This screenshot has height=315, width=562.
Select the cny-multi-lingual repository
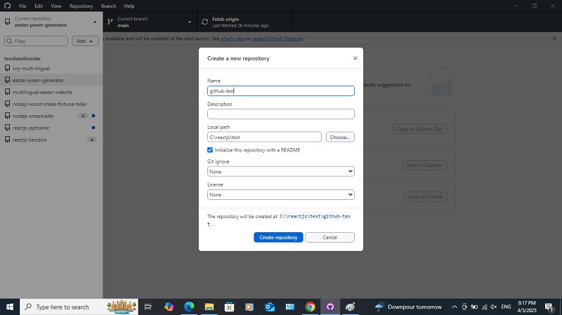tap(51, 68)
